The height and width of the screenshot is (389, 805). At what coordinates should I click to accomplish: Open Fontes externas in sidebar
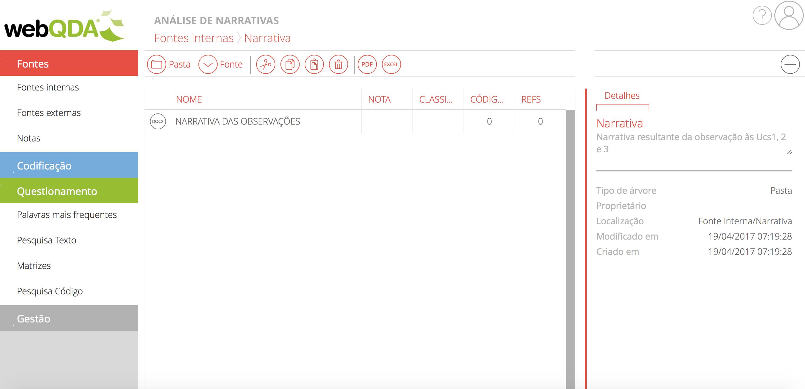click(49, 113)
